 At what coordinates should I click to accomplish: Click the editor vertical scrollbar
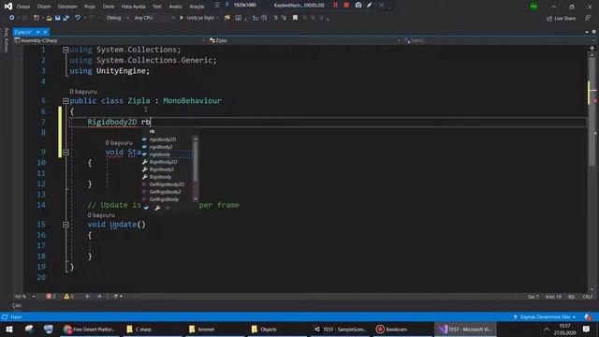(x=592, y=172)
